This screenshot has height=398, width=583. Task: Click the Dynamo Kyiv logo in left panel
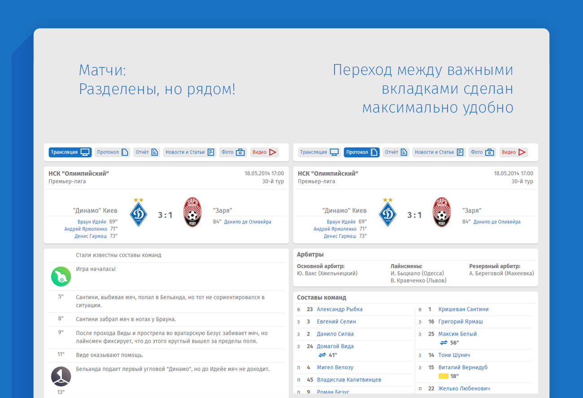coord(139,213)
